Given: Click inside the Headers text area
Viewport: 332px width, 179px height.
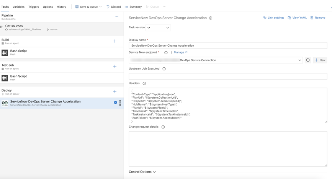Looking at the screenshot, I should point(228,105).
